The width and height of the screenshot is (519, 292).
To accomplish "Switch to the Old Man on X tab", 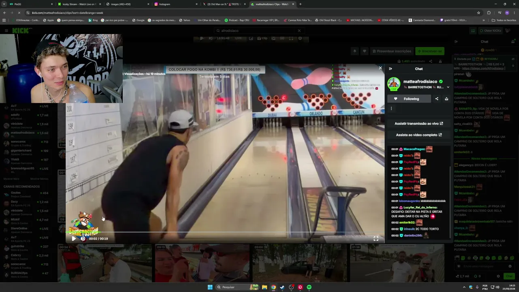I will coord(224,4).
